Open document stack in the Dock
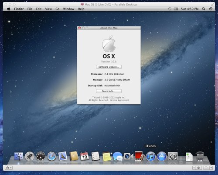The width and height of the screenshot is (218, 175). tap(189, 157)
